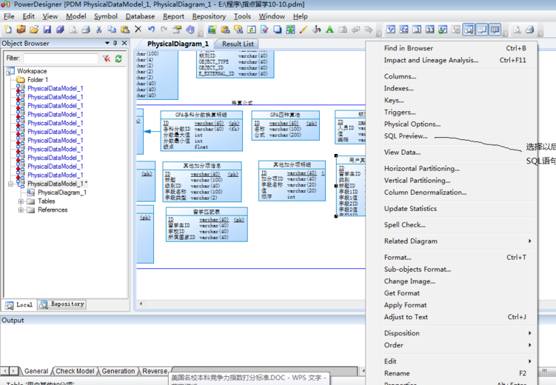556x385 pixels.
Task: Expand the References tree node
Action: tap(21, 210)
